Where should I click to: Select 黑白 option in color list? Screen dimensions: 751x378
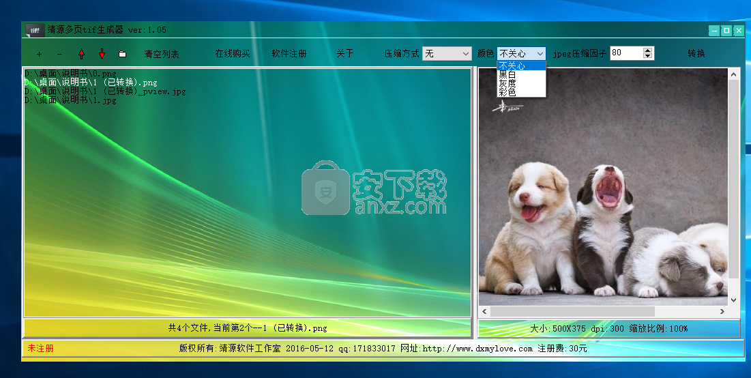pos(522,74)
